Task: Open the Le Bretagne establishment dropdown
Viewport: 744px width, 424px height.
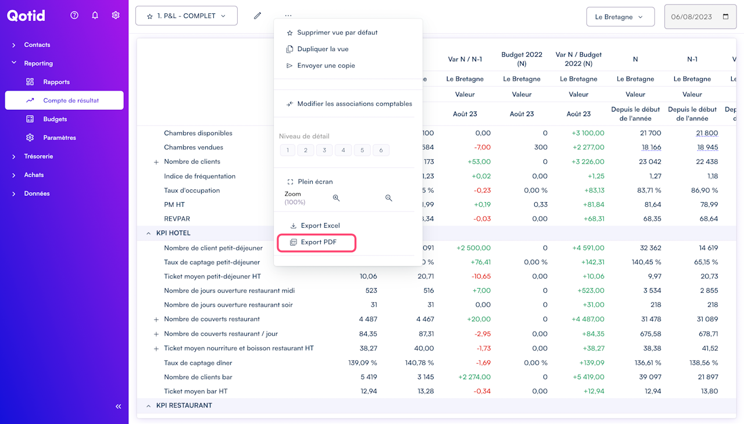Action: pyautogui.click(x=620, y=17)
